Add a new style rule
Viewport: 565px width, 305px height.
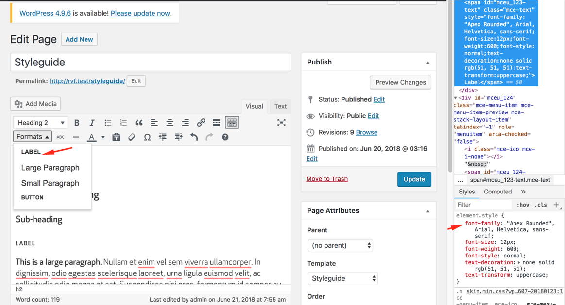pyautogui.click(x=556, y=205)
